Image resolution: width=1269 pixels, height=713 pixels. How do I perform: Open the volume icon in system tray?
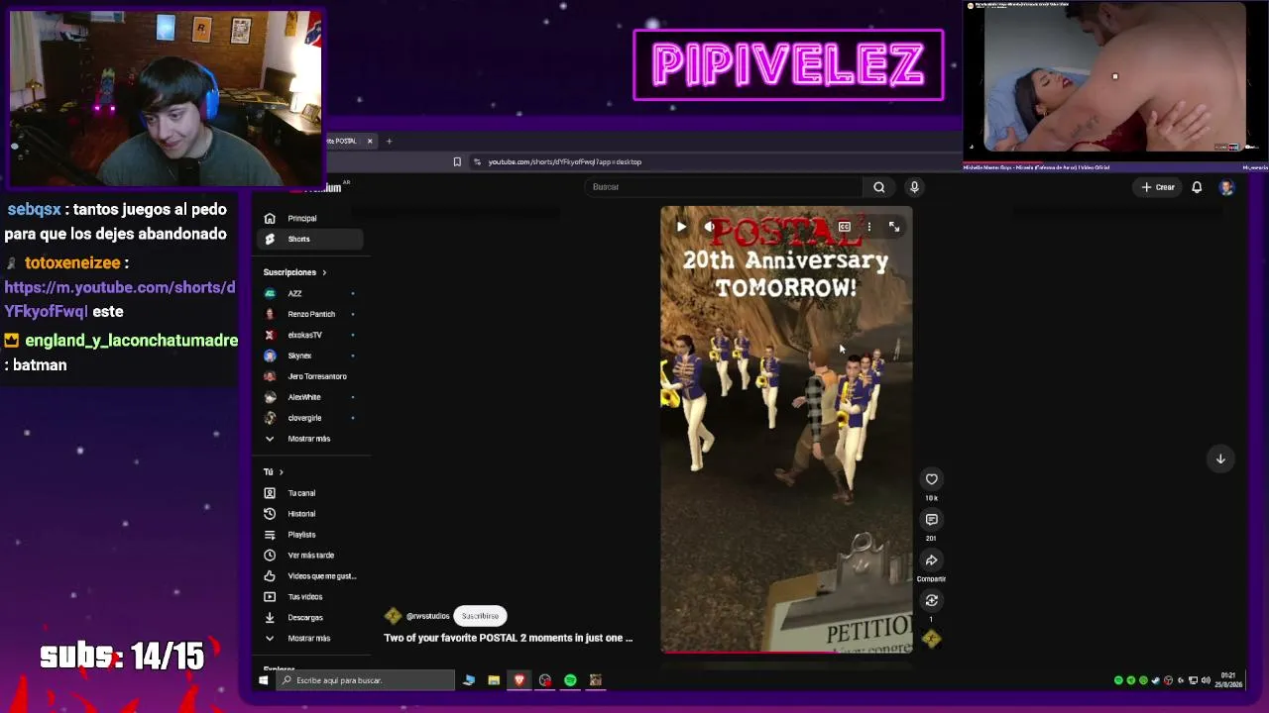click(1206, 680)
